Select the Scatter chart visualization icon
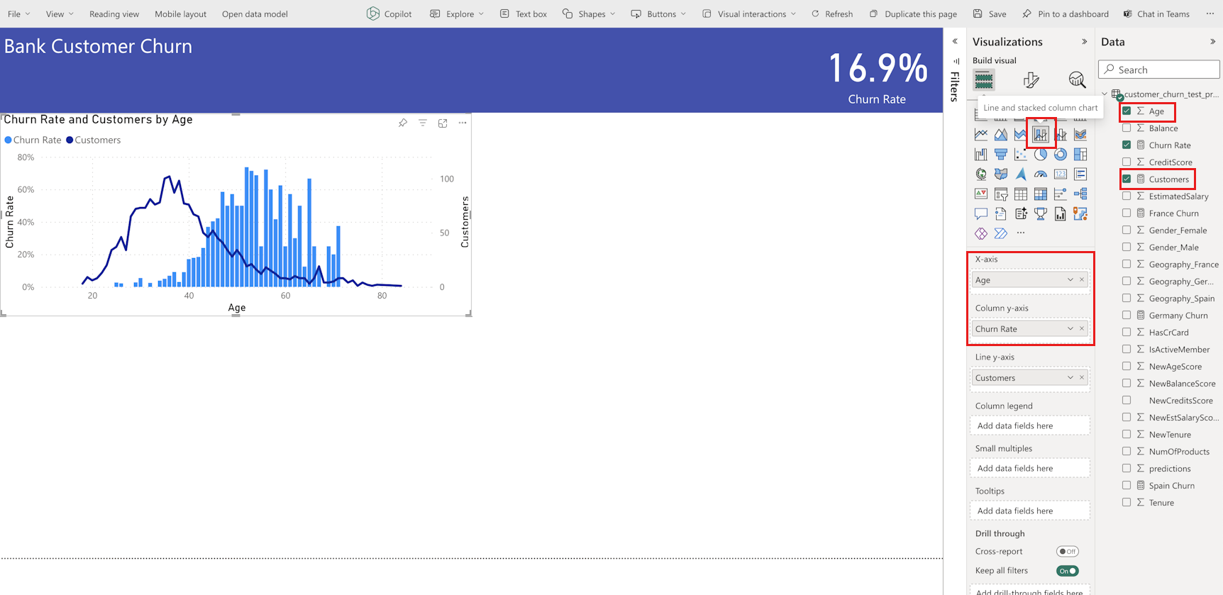Image resolution: width=1223 pixels, height=595 pixels. coord(1021,154)
